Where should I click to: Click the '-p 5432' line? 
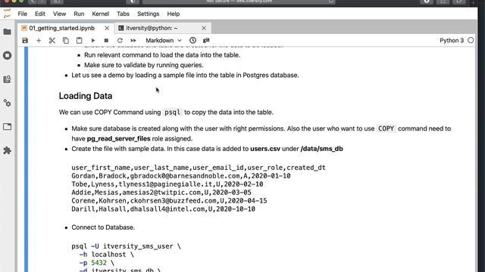[x=96, y=263]
